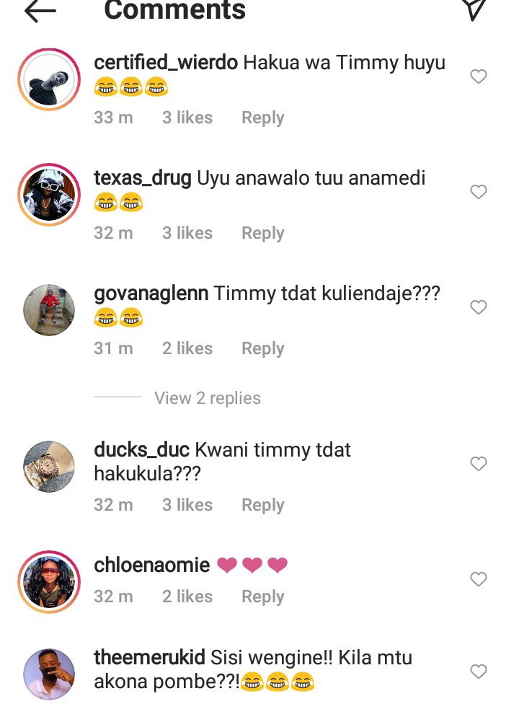Tap the heart next to chloenaomie's comment

tap(479, 578)
